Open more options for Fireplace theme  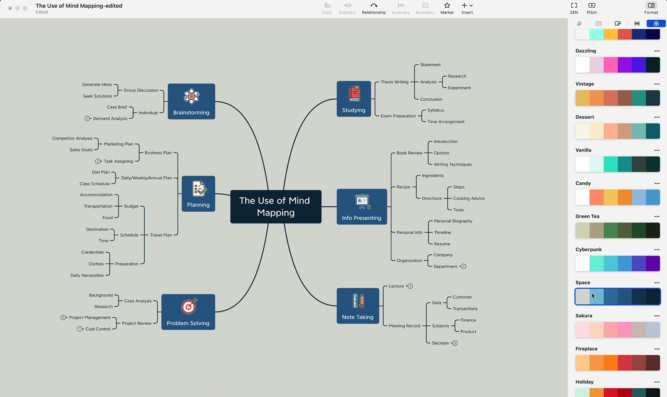click(657, 349)
